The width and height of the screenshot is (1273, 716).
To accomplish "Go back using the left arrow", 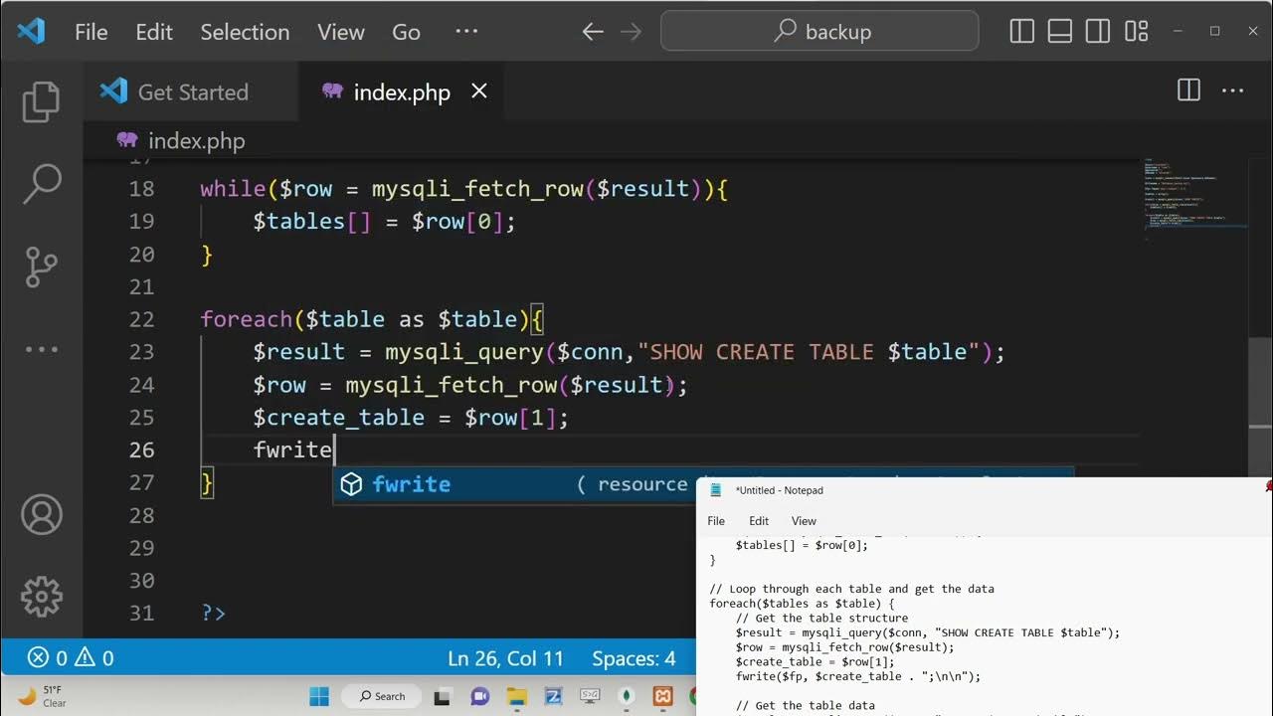I will click(x=593, y=32).
